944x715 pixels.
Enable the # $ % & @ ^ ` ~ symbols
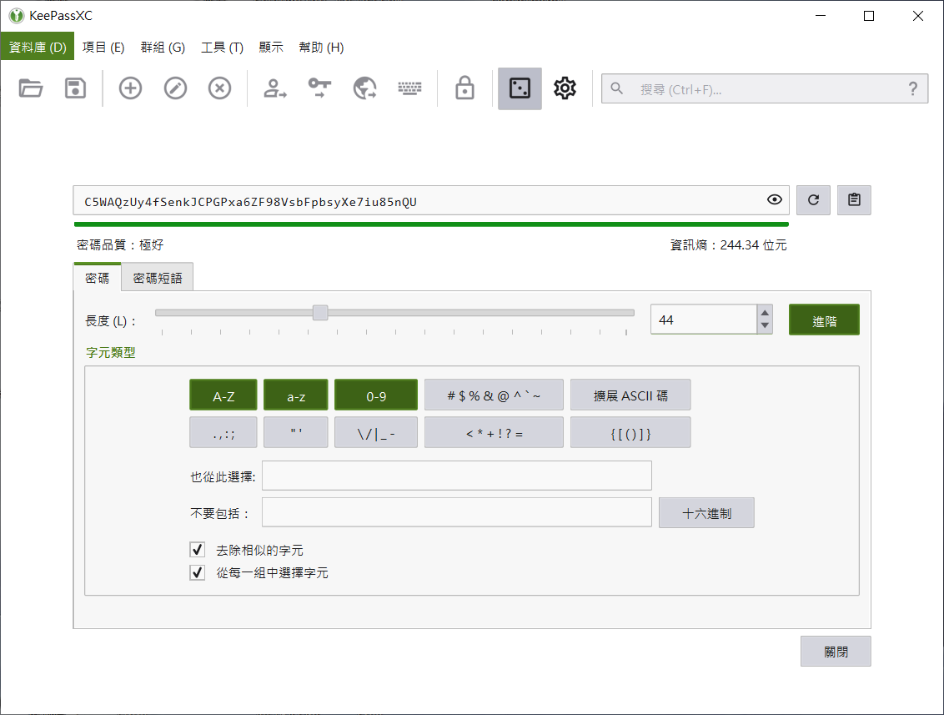[x=494, y=395]
